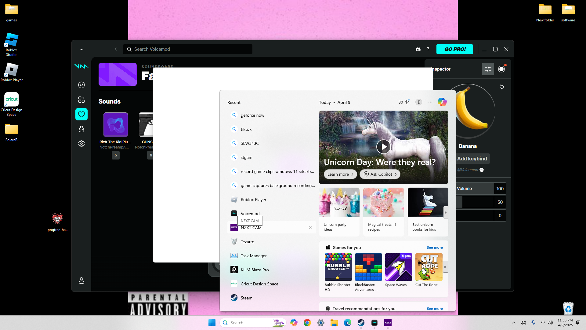
Task: Open Inspector sliders settings icon
Action: (x=488, y=69)
